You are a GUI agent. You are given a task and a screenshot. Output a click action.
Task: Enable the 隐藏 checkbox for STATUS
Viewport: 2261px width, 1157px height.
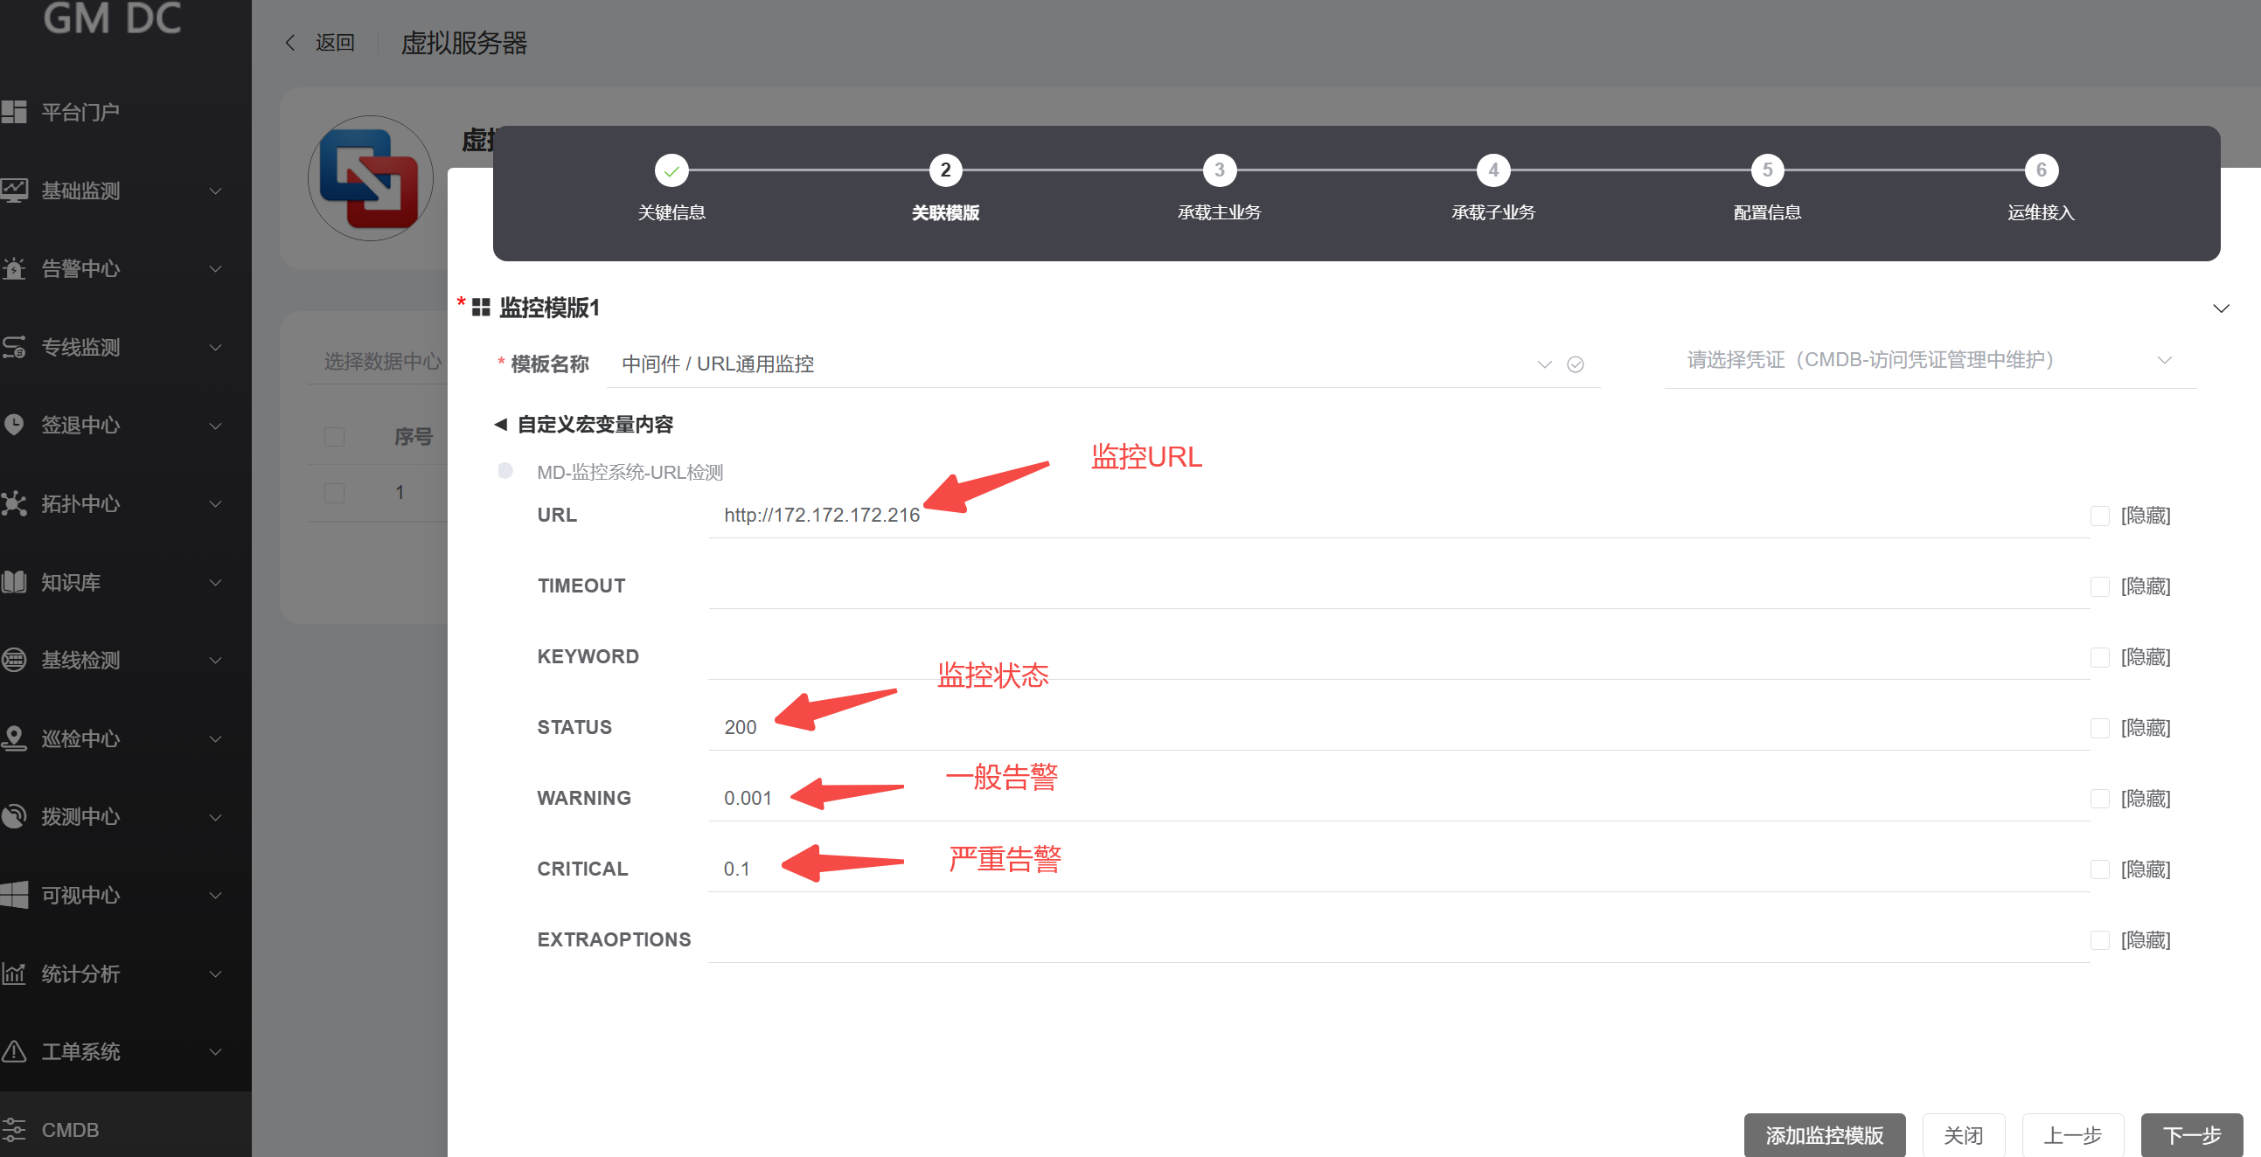[x=2098, y=728]
